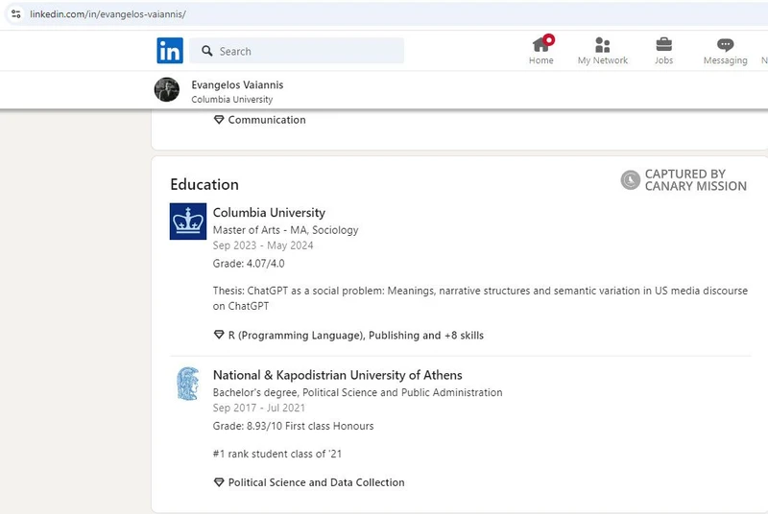
Task: Open R (Programming Language), Publishing and +8 skills
Action: click(356, 336)
